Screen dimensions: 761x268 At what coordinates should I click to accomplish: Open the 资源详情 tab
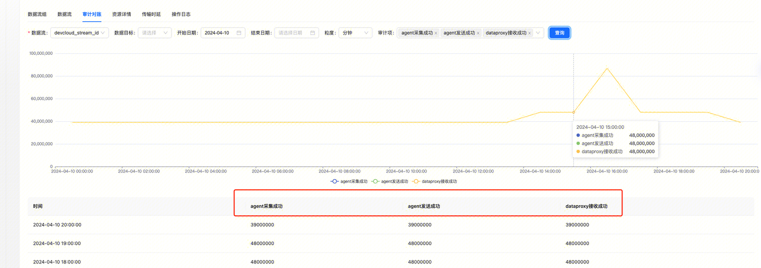(x=122, y=14)
